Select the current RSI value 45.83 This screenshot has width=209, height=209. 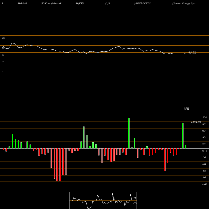[192, 53]
